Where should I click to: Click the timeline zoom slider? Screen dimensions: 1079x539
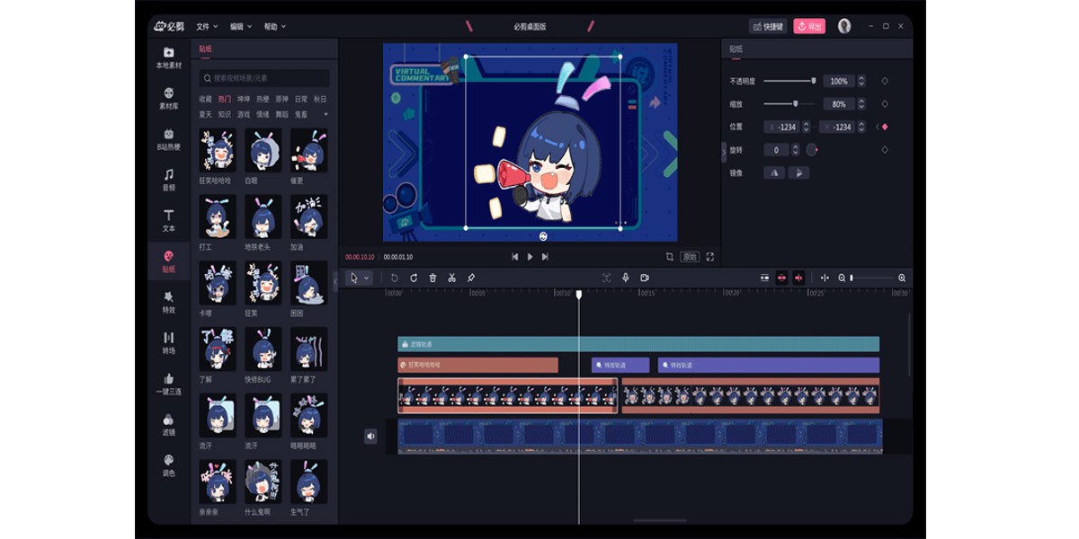click(x=872, y=278)
